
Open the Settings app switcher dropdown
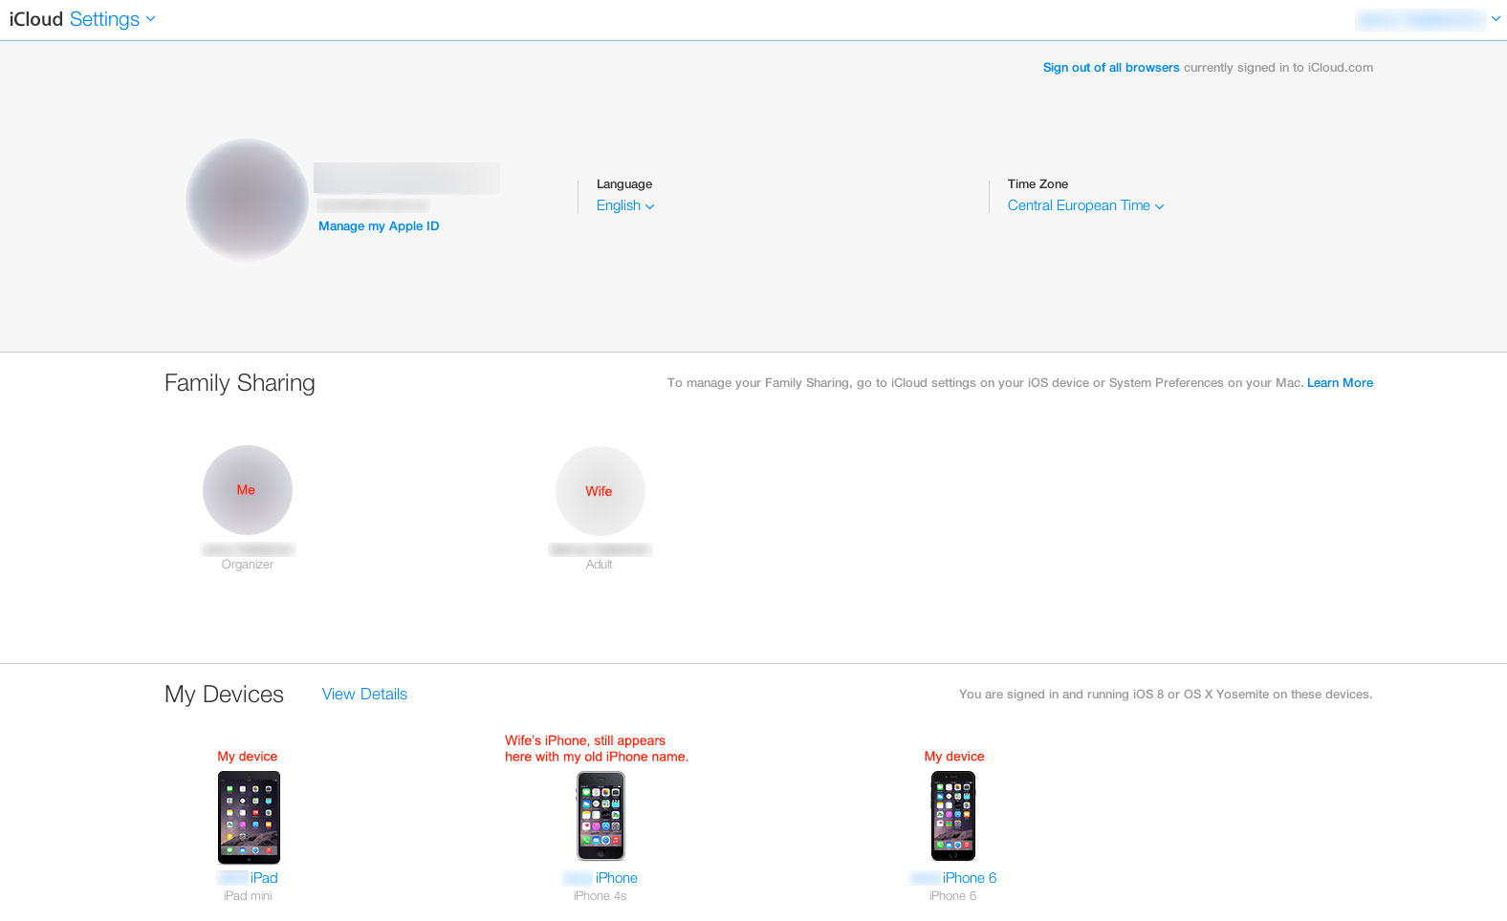coord(112,19)
